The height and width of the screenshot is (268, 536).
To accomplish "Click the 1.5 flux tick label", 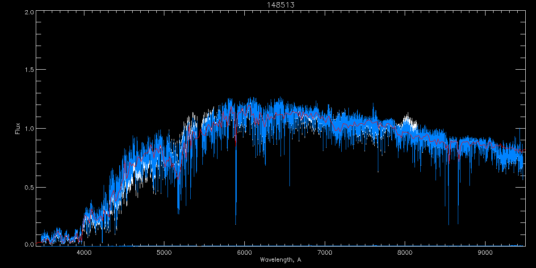I will pyautogui.click(x=29, y=70).
